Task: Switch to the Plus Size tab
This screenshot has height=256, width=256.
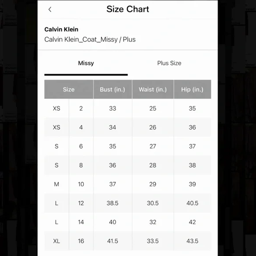Action: click(x=169, y=63)
